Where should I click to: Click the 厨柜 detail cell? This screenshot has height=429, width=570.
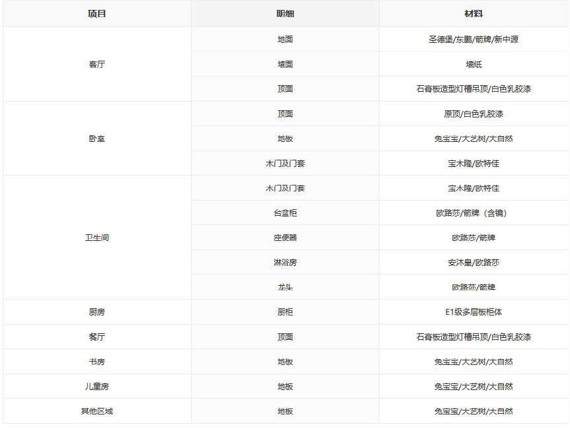coord(285,312)
